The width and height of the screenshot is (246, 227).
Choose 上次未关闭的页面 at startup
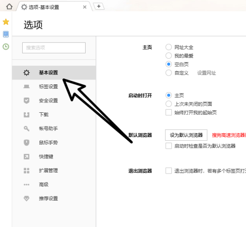point(169,104)
